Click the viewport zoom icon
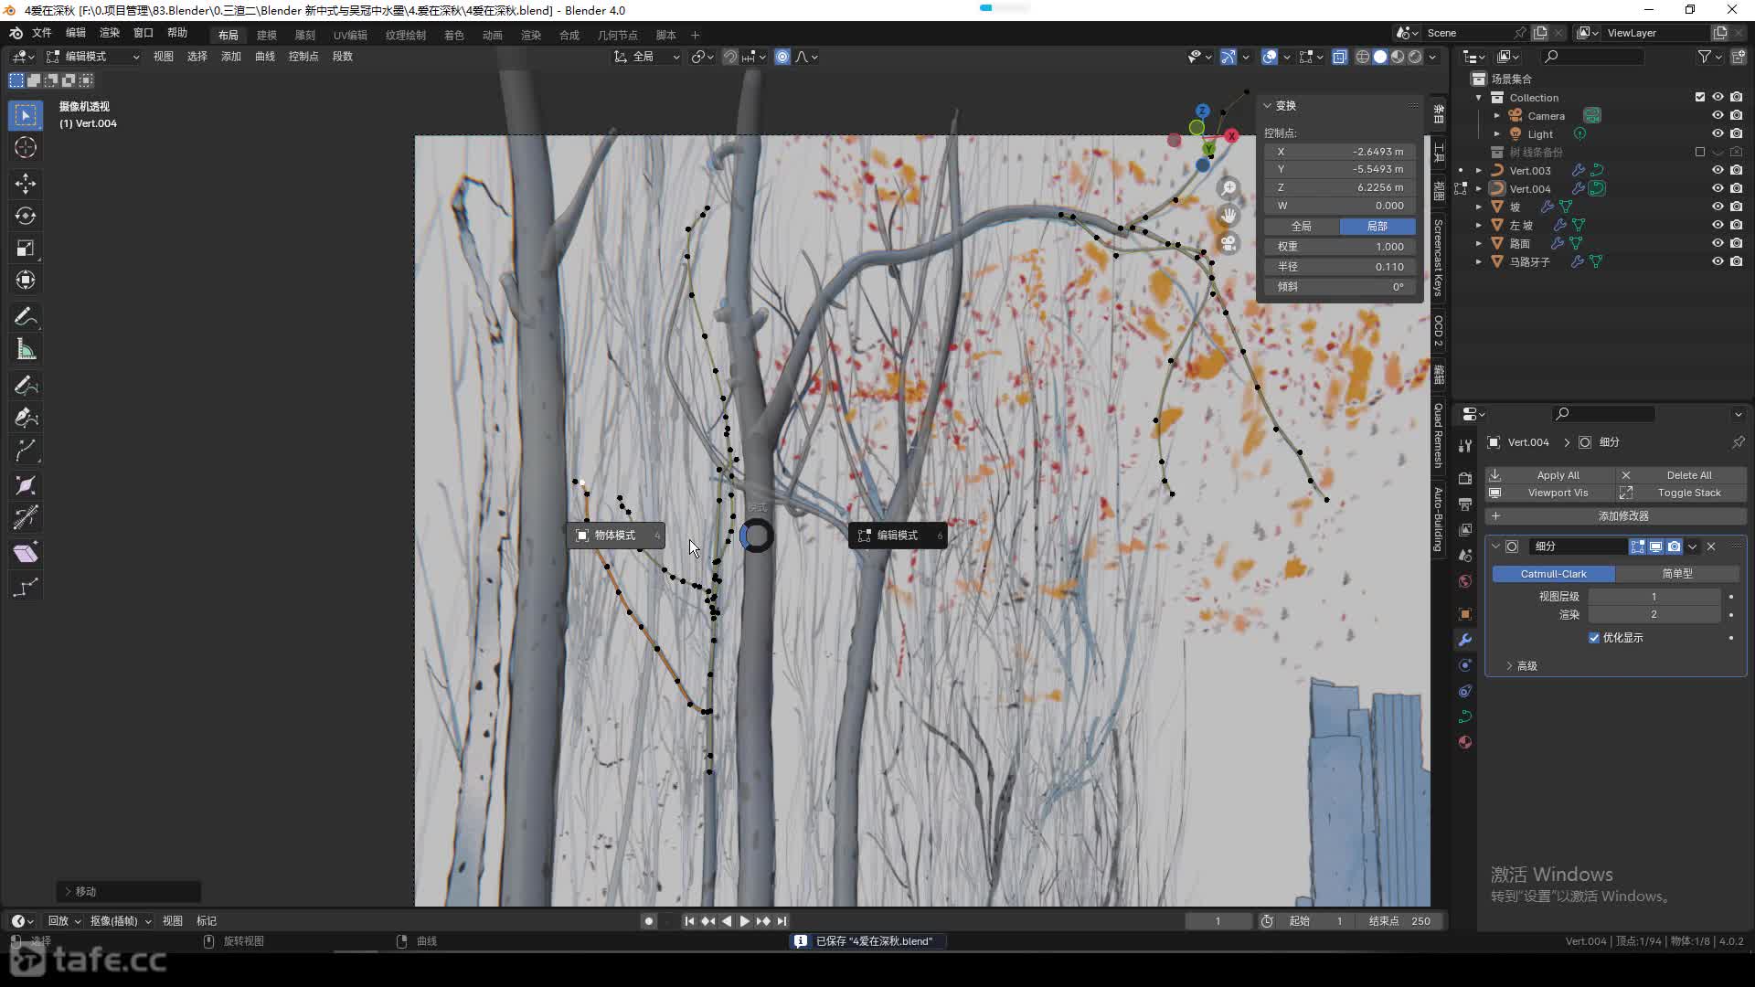This screenshot has width=1755, height=987. pyautogui.click(x=1228, y=188)
